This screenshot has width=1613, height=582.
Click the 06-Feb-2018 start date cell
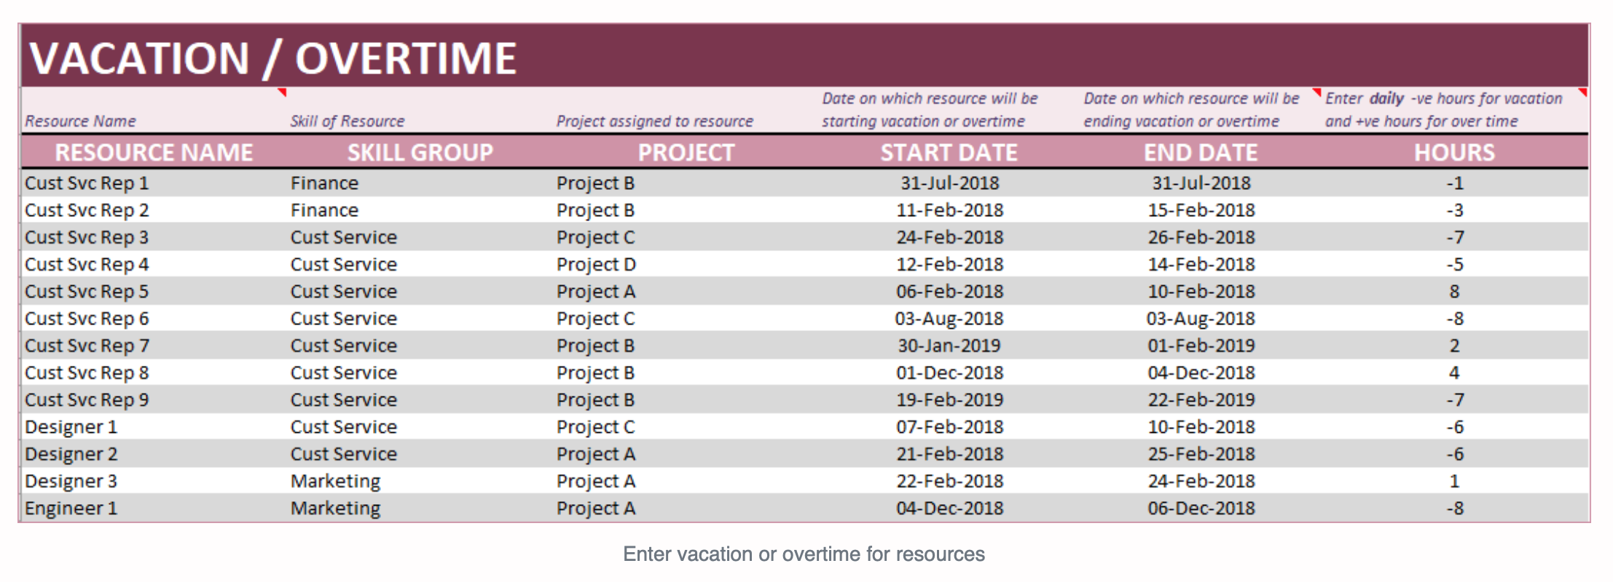tap(949, 292)
